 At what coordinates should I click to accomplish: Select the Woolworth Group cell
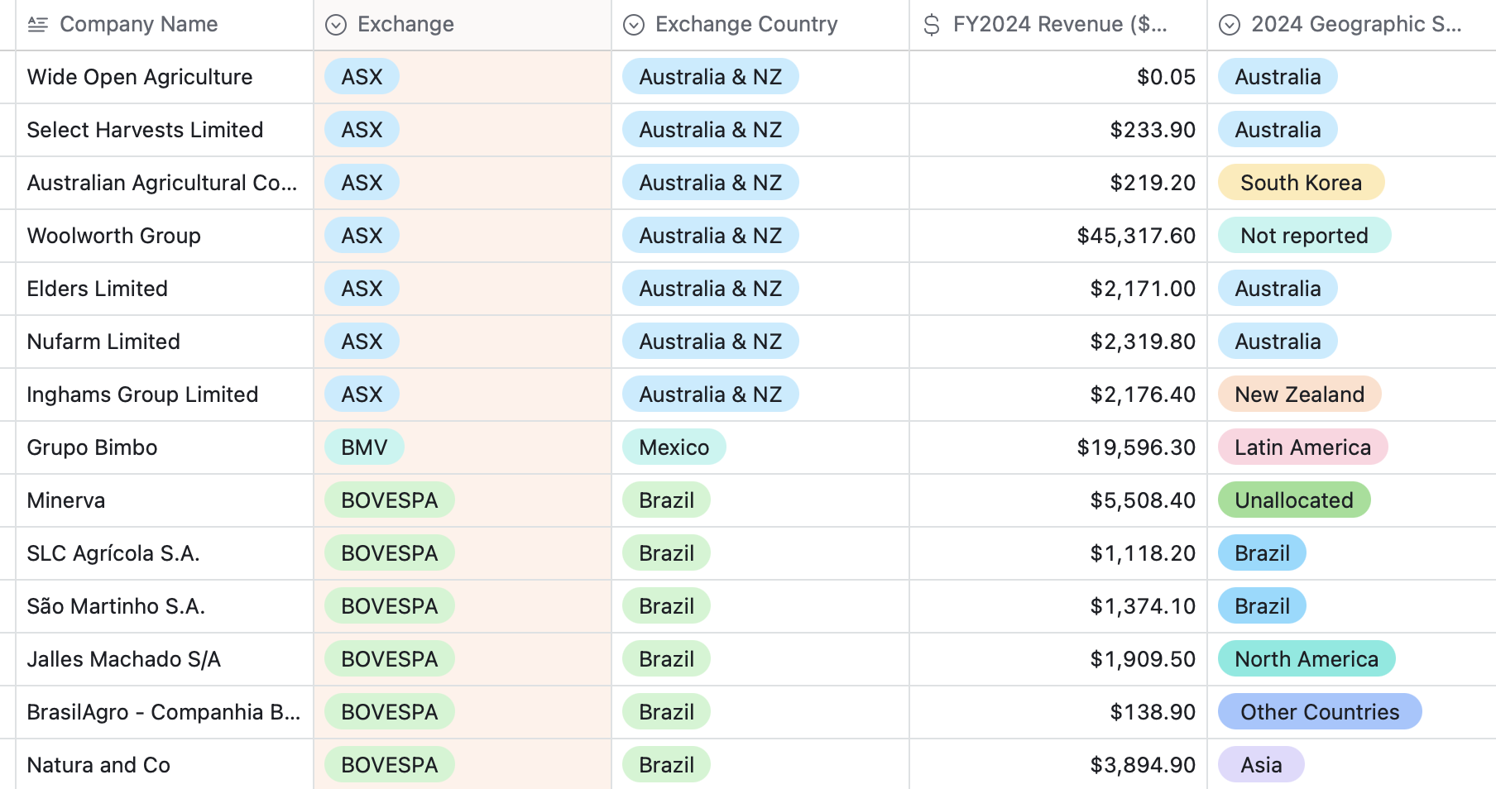(x=165, y=236)
